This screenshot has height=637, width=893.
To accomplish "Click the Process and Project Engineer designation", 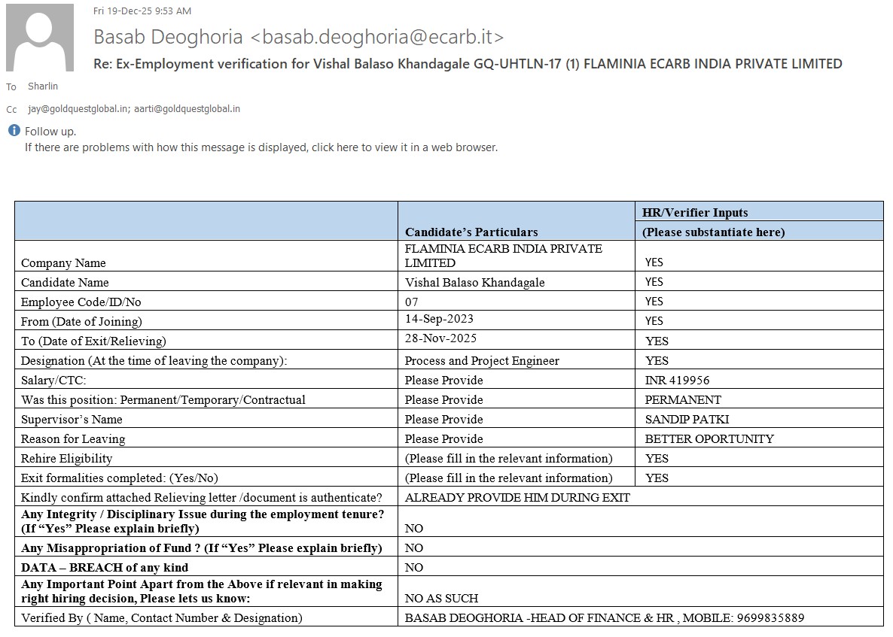I will click(x=482, y=361).
